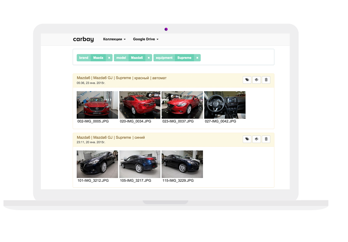
Task: Open interior thumbnail 027-IMG_0042.JPG
Action: tap(225, 105)
